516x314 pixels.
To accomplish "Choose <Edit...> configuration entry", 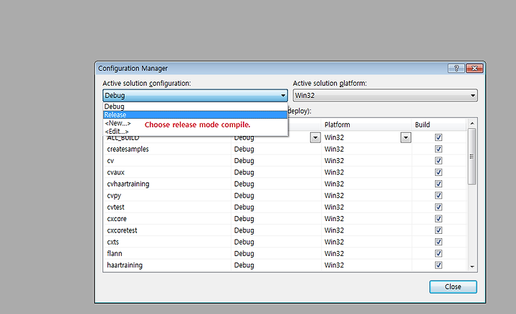I will (117, 132).
